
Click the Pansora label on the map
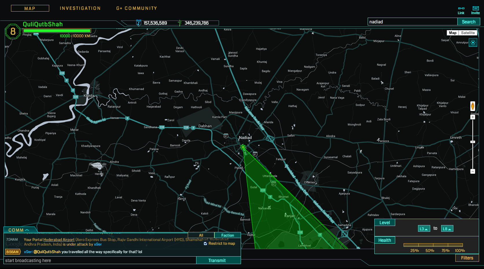pyautogui.click(x=383, y=141)
